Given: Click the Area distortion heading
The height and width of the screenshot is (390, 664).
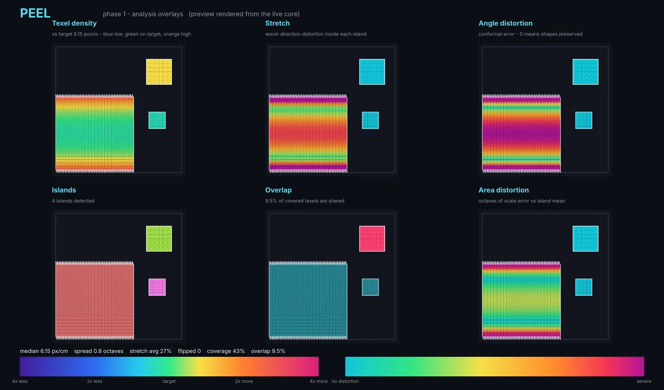Looking at the screenshot, I should coord(503,190).
